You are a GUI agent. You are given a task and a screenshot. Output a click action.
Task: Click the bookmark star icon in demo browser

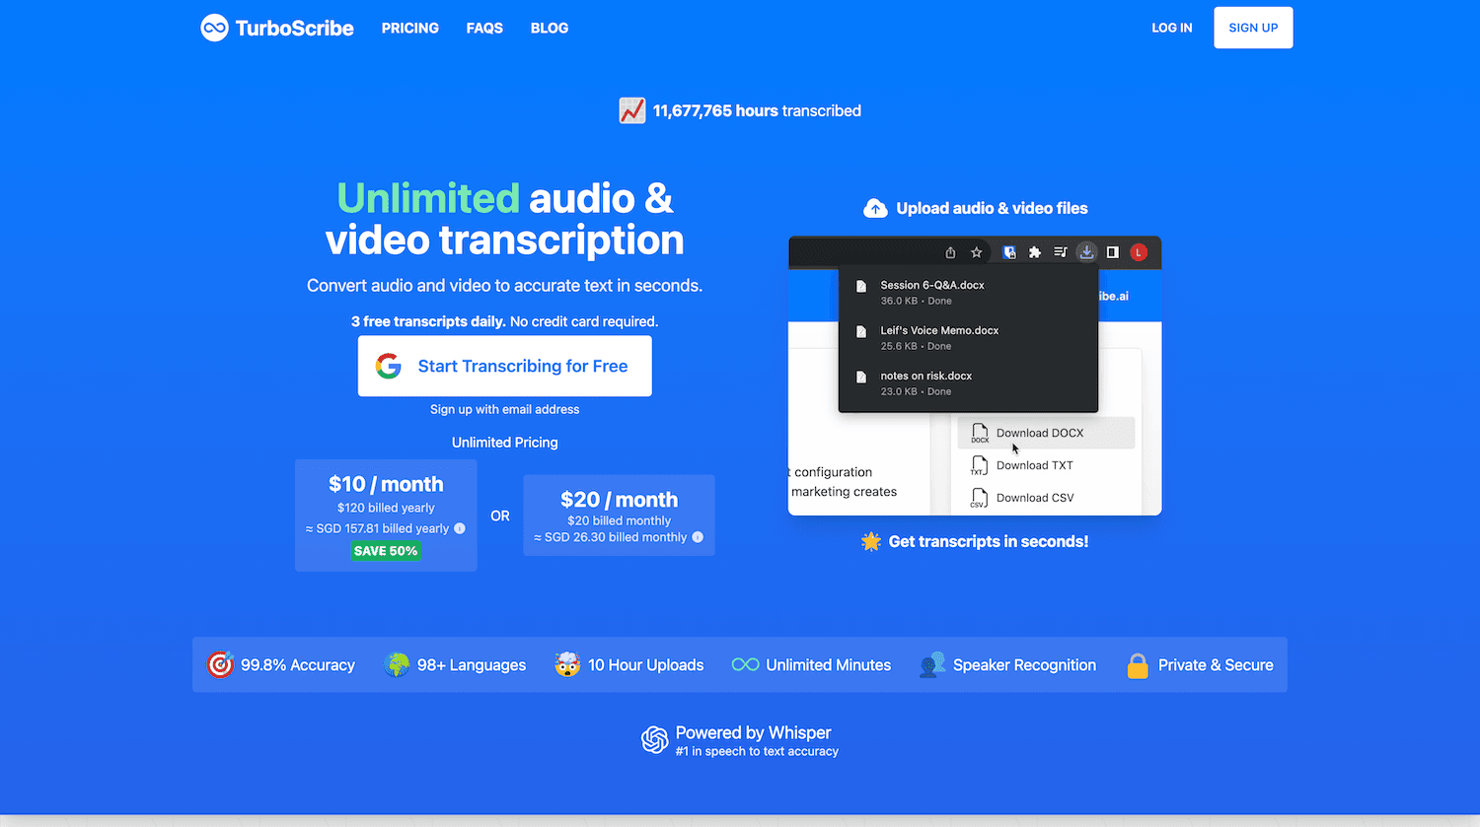tap(977, 252)
